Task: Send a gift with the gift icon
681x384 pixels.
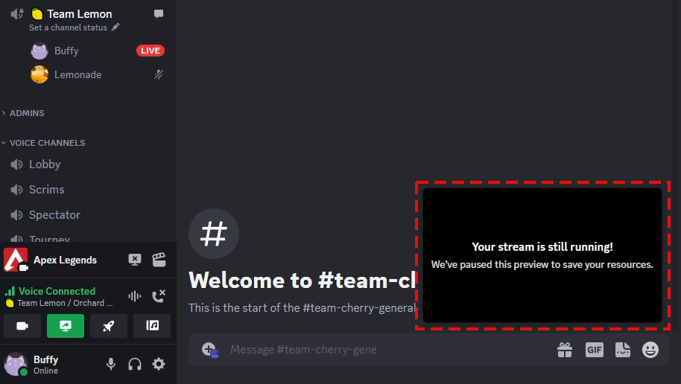Action: coord(565,350)
